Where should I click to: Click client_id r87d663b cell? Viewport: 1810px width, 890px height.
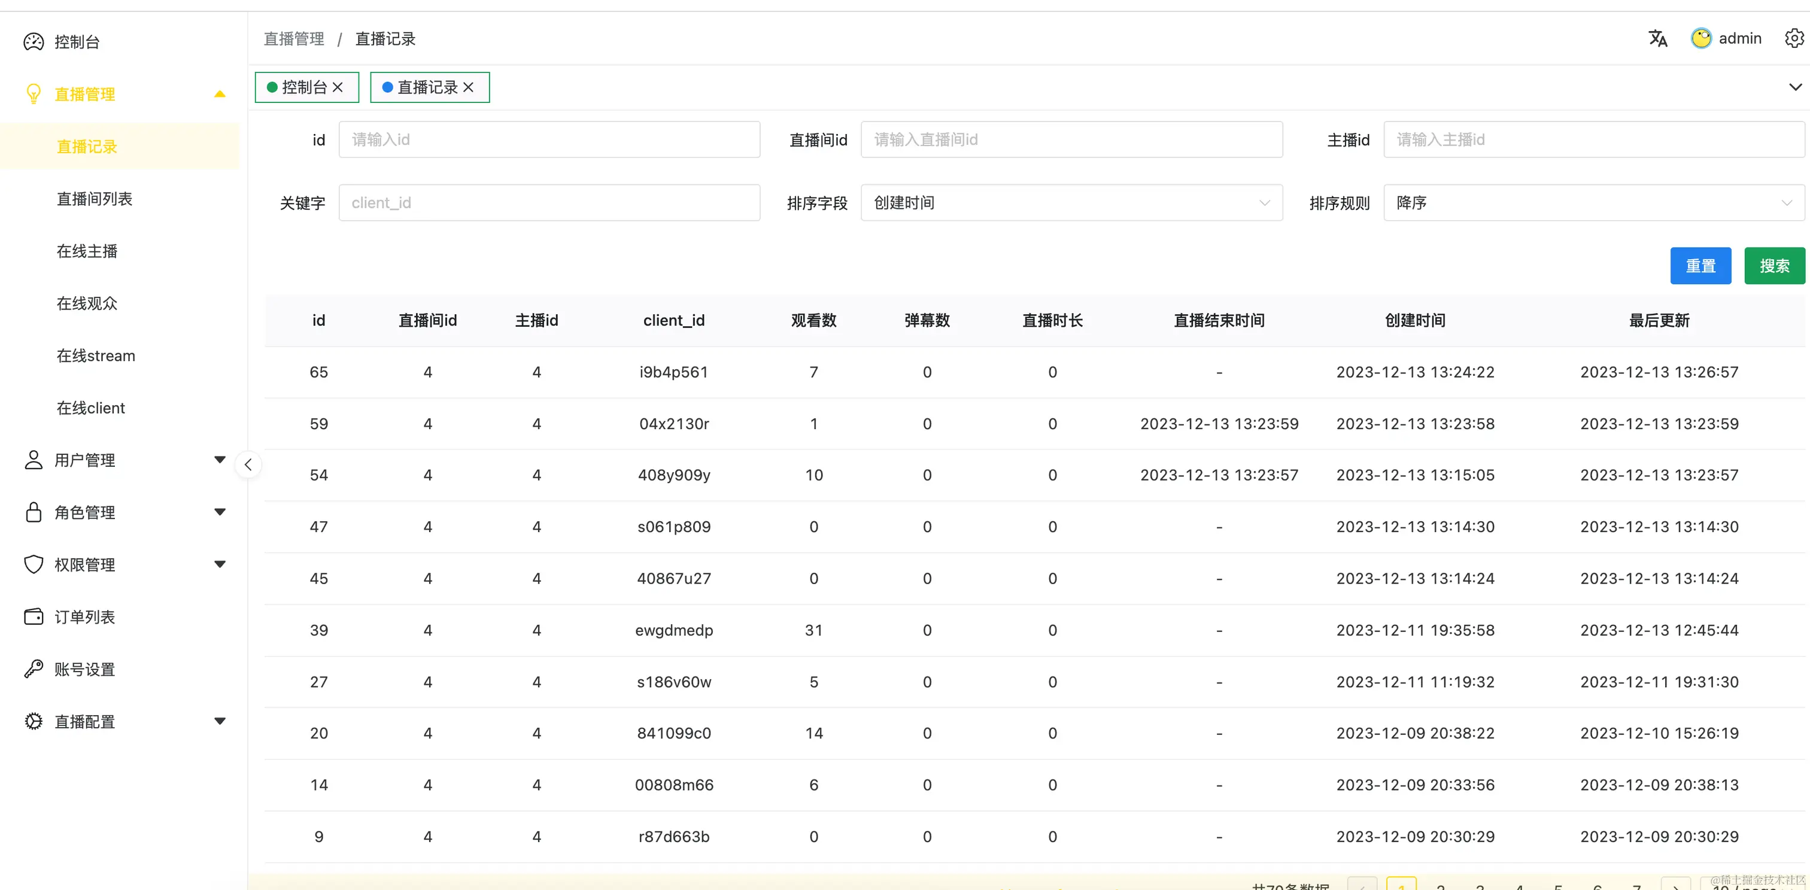674,837
